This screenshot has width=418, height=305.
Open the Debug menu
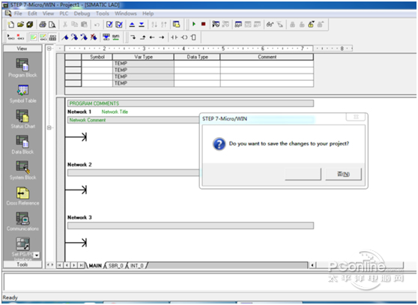(82, 13)
